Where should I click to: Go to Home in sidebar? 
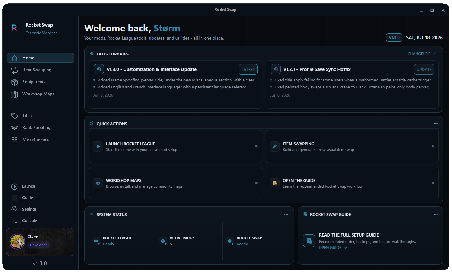[x=40, y=58]
